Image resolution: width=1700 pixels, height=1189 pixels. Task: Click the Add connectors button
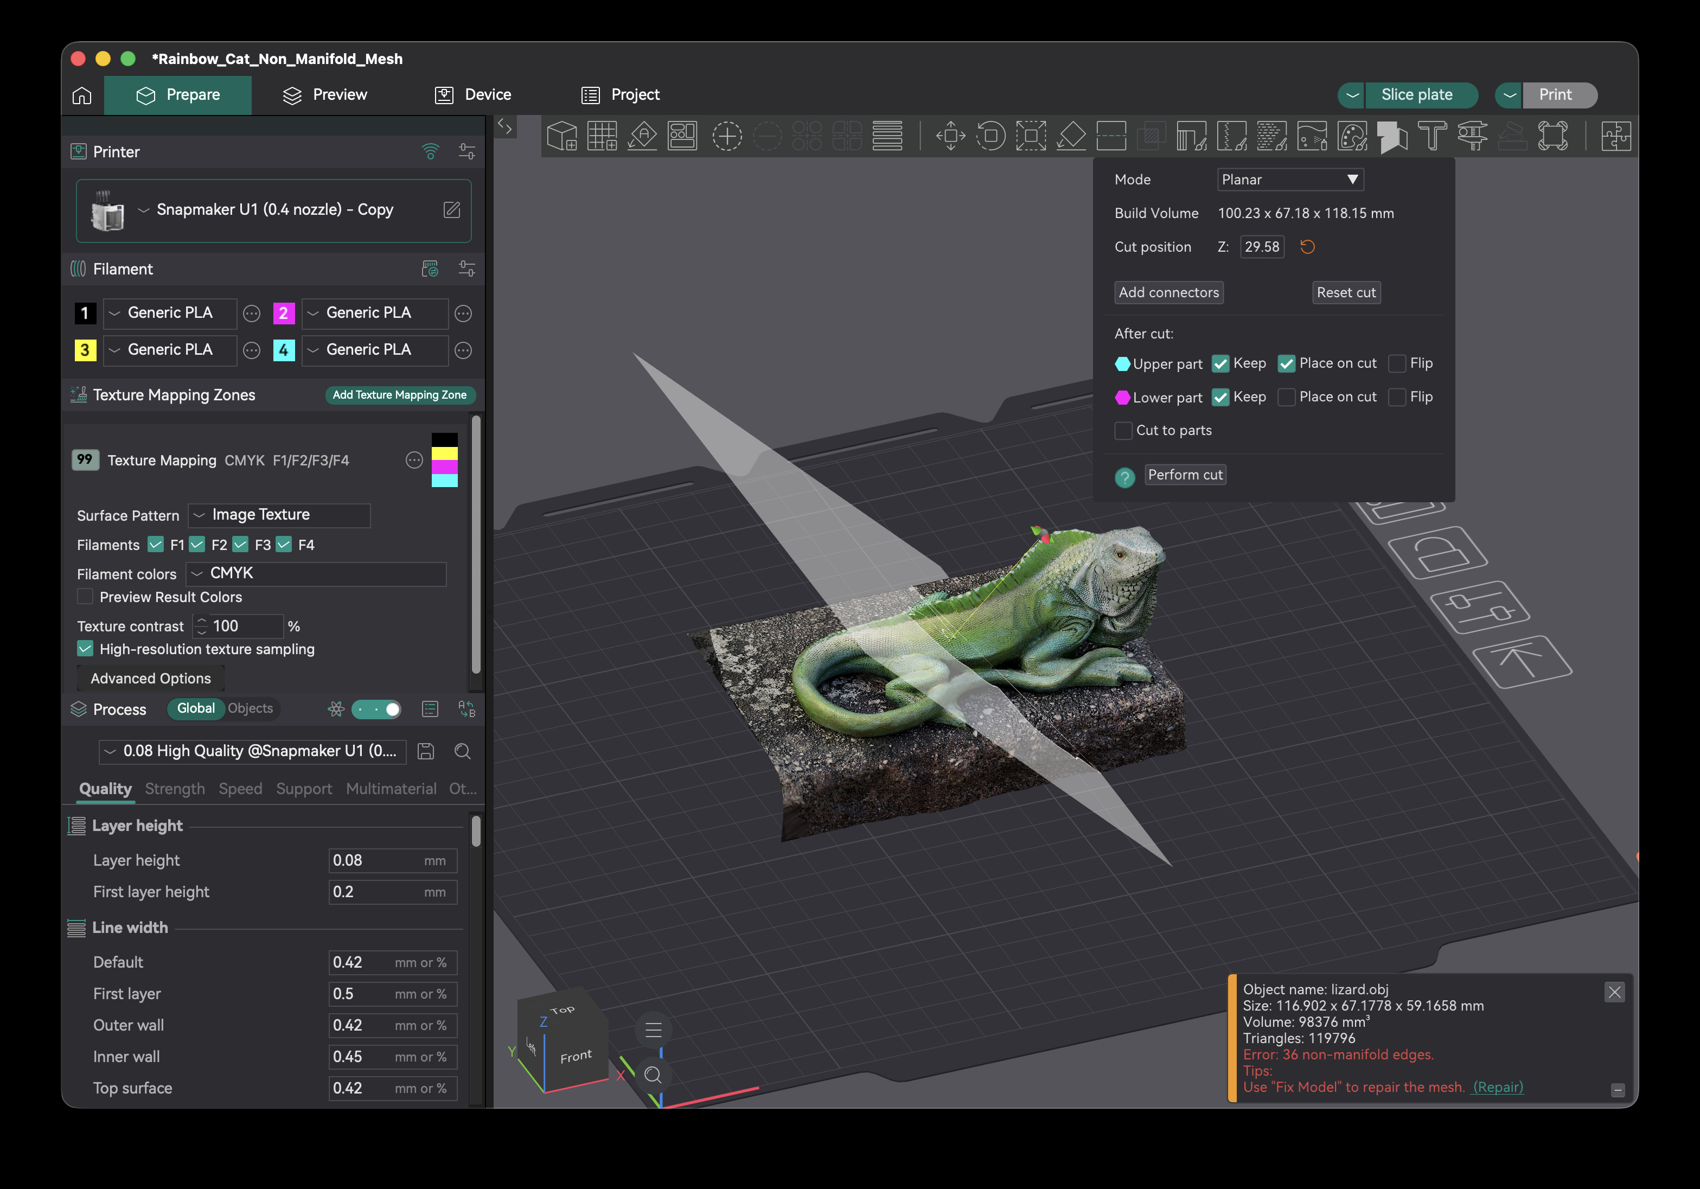coord(1168,292)
